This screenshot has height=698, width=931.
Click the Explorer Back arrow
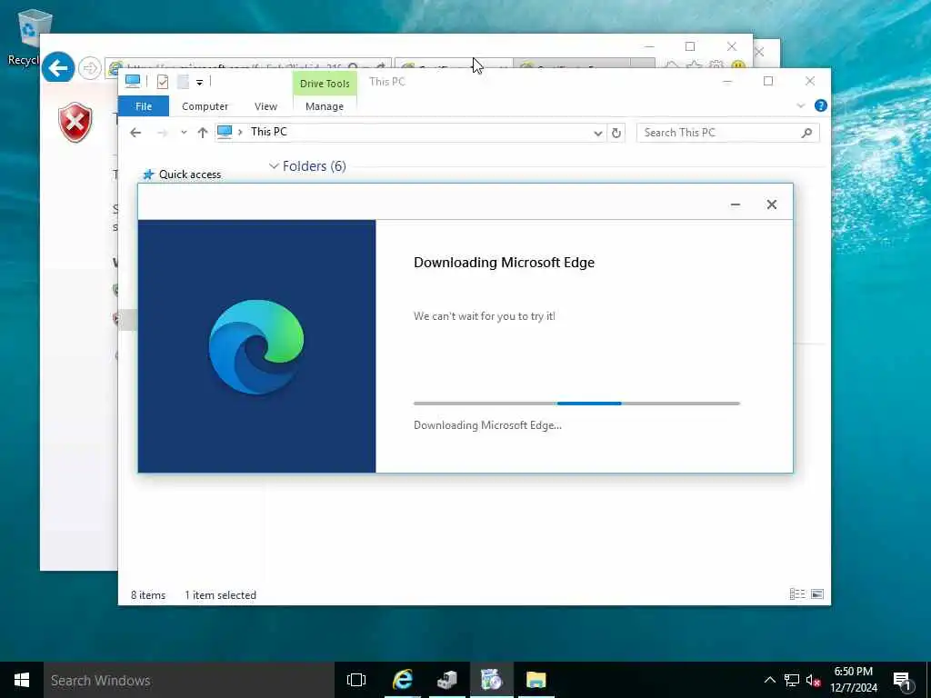click(x=135, y=133)
